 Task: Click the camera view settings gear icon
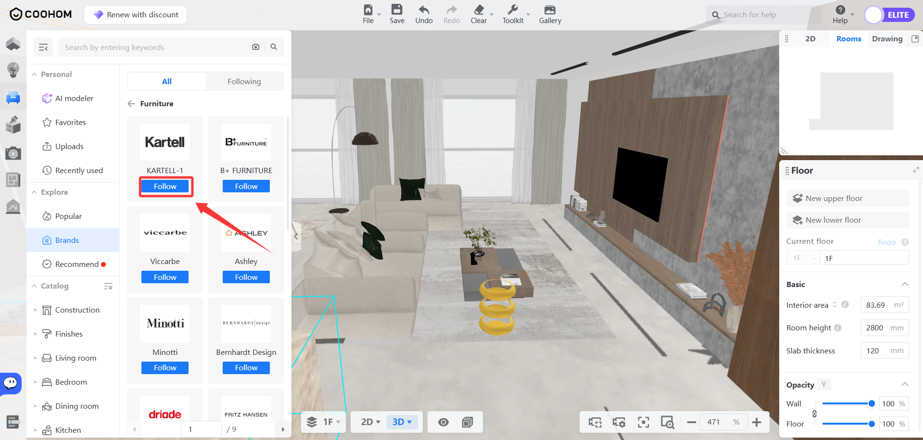click(x=619, y=422)
